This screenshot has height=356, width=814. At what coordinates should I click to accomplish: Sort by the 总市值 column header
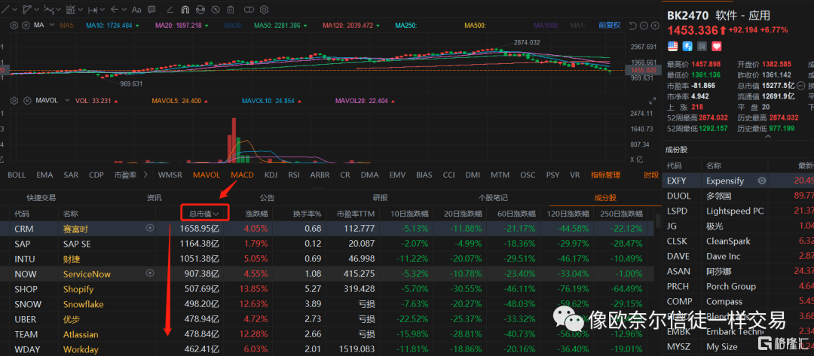point(203,213)
